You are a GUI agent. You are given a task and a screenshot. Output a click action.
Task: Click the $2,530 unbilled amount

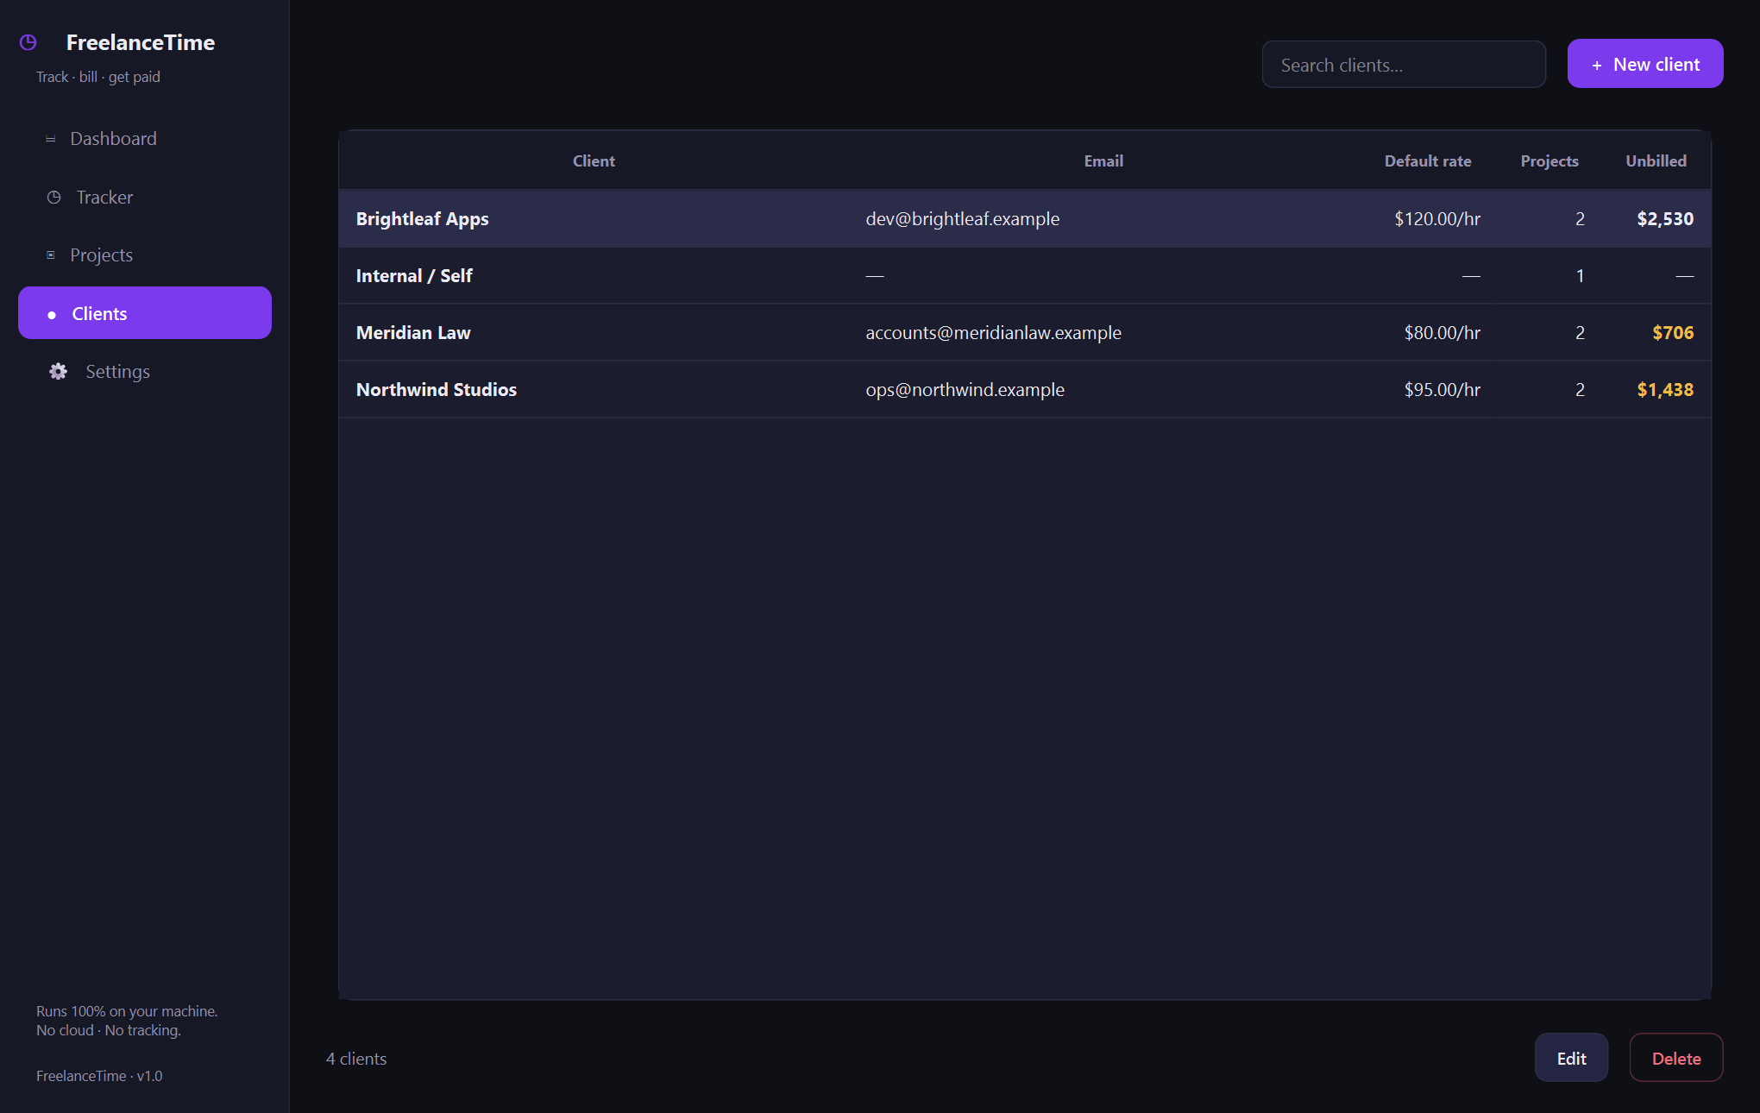pos(1665,219)
